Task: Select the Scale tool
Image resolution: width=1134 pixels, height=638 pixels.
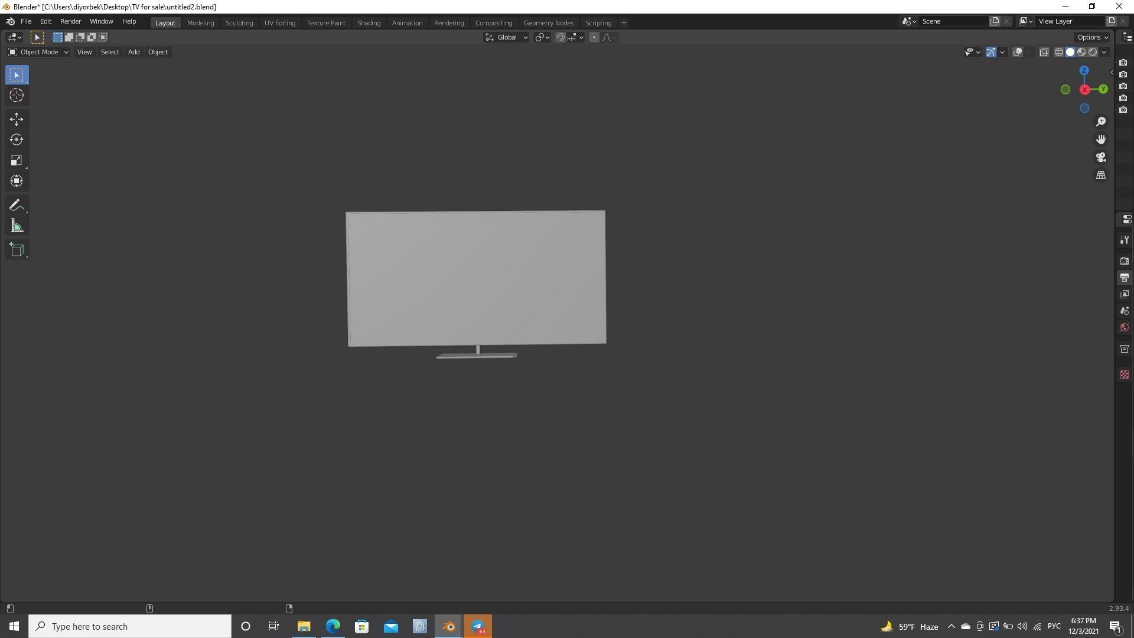Action: pyautogui.click(x=17, y=161)
